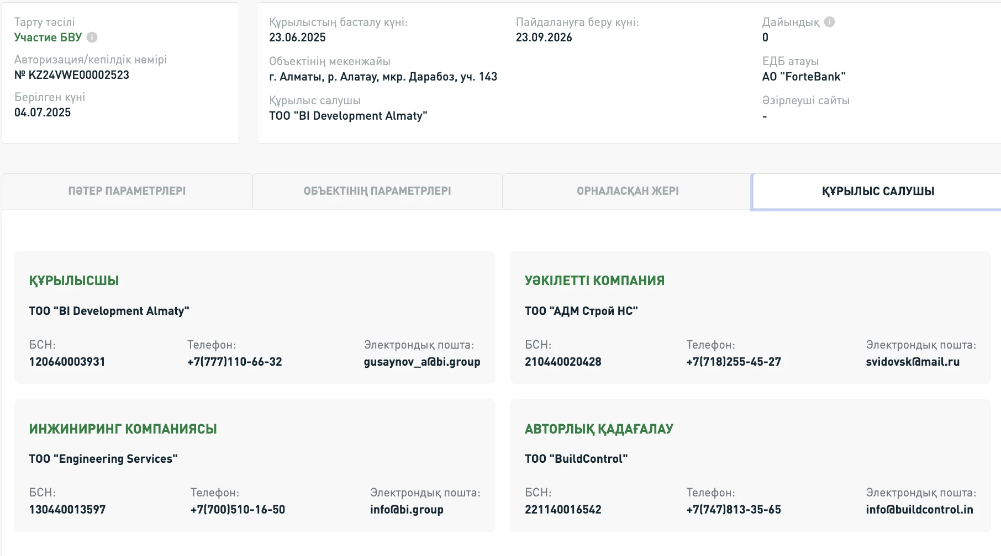
Task: Click ТОО "BuildControl" company name
Action: click(x=576, y=459)
